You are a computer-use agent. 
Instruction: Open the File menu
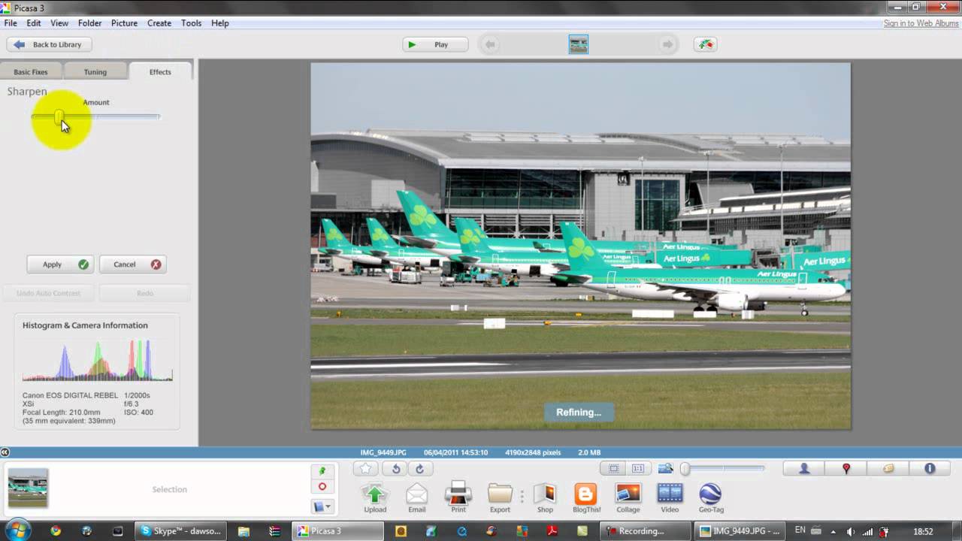[11, 23]
